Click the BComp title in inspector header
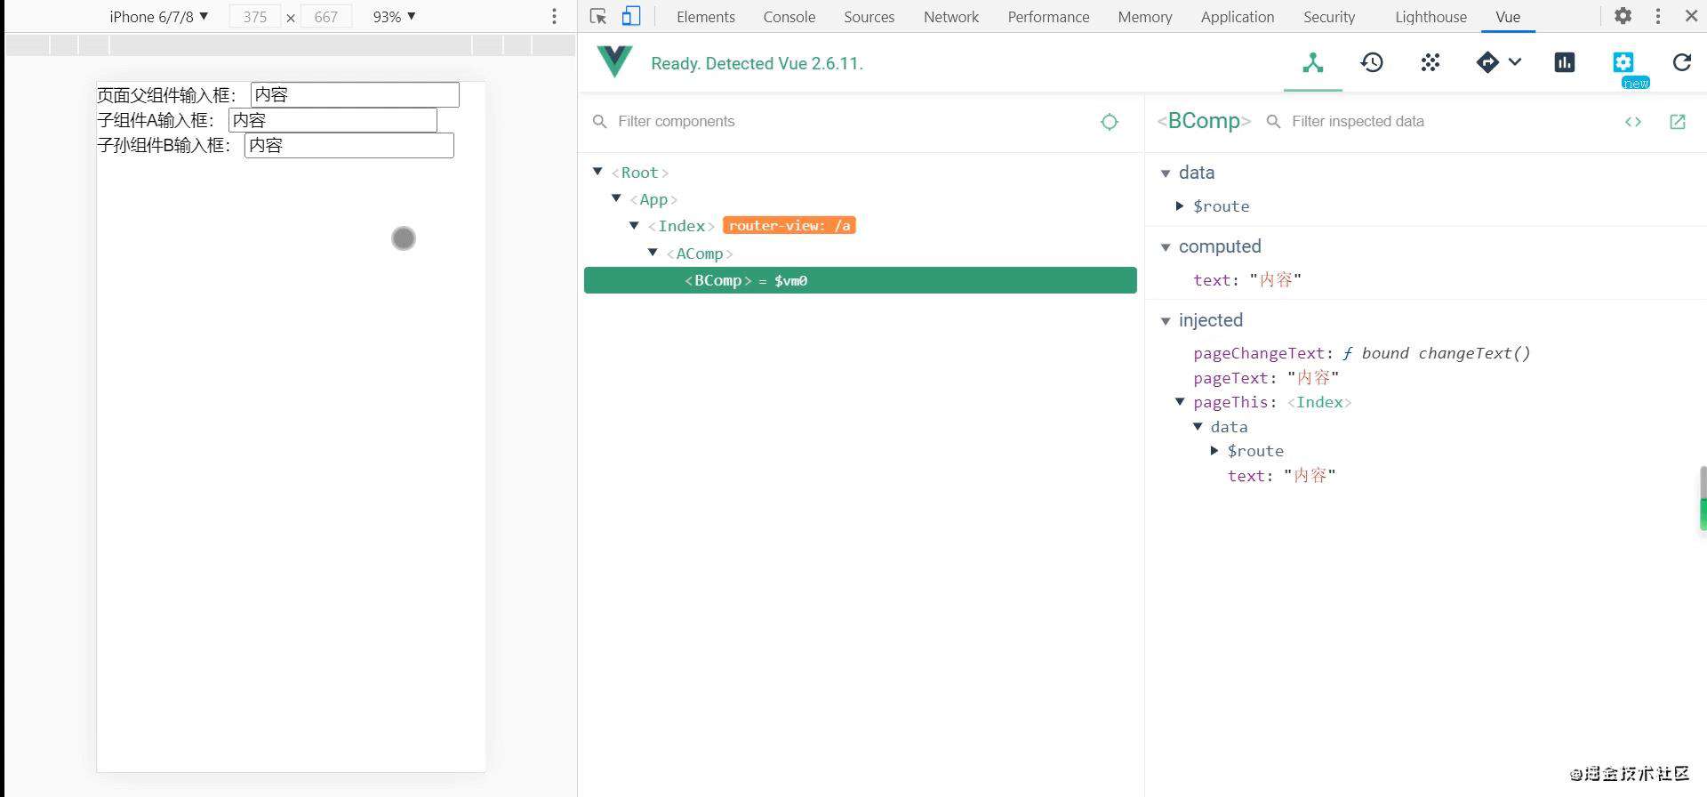This screenshot has width=1707, height=797. click(1204, 121)
